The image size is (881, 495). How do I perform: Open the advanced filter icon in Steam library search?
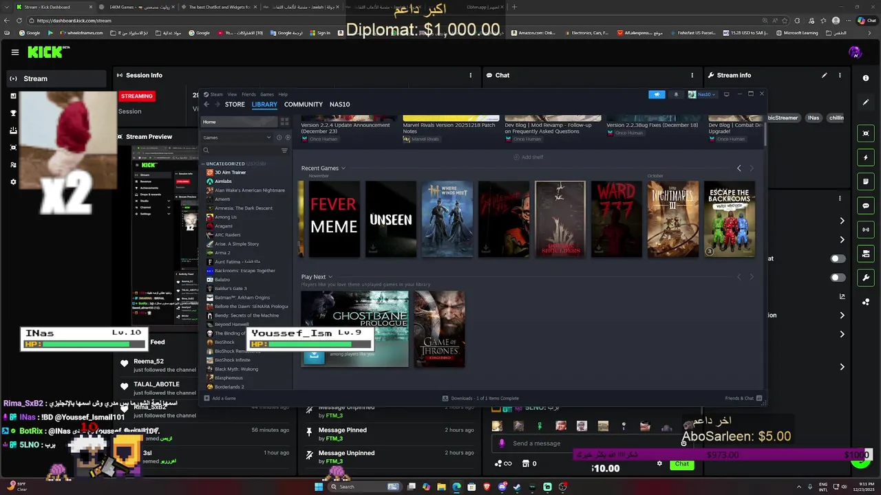(x=284, y=151)
